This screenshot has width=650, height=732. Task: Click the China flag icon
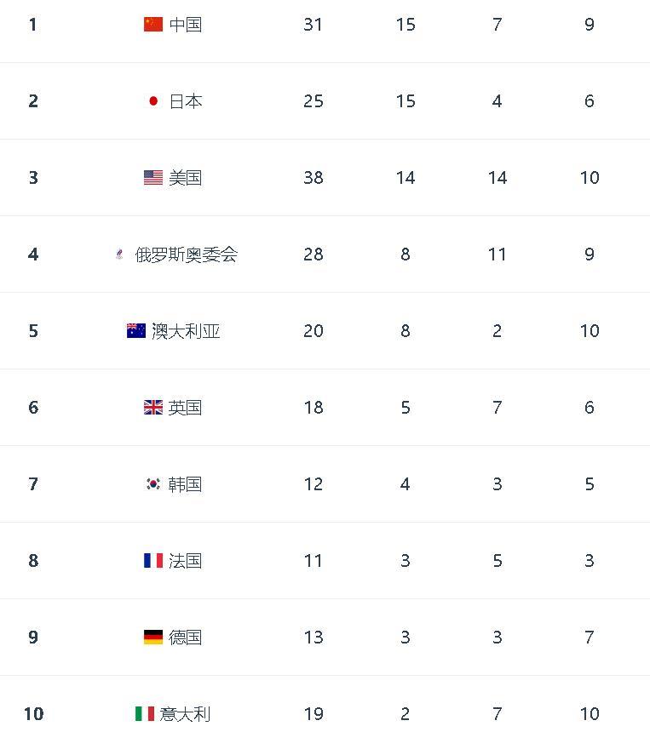pyautogui.click(x=153, y=25)
